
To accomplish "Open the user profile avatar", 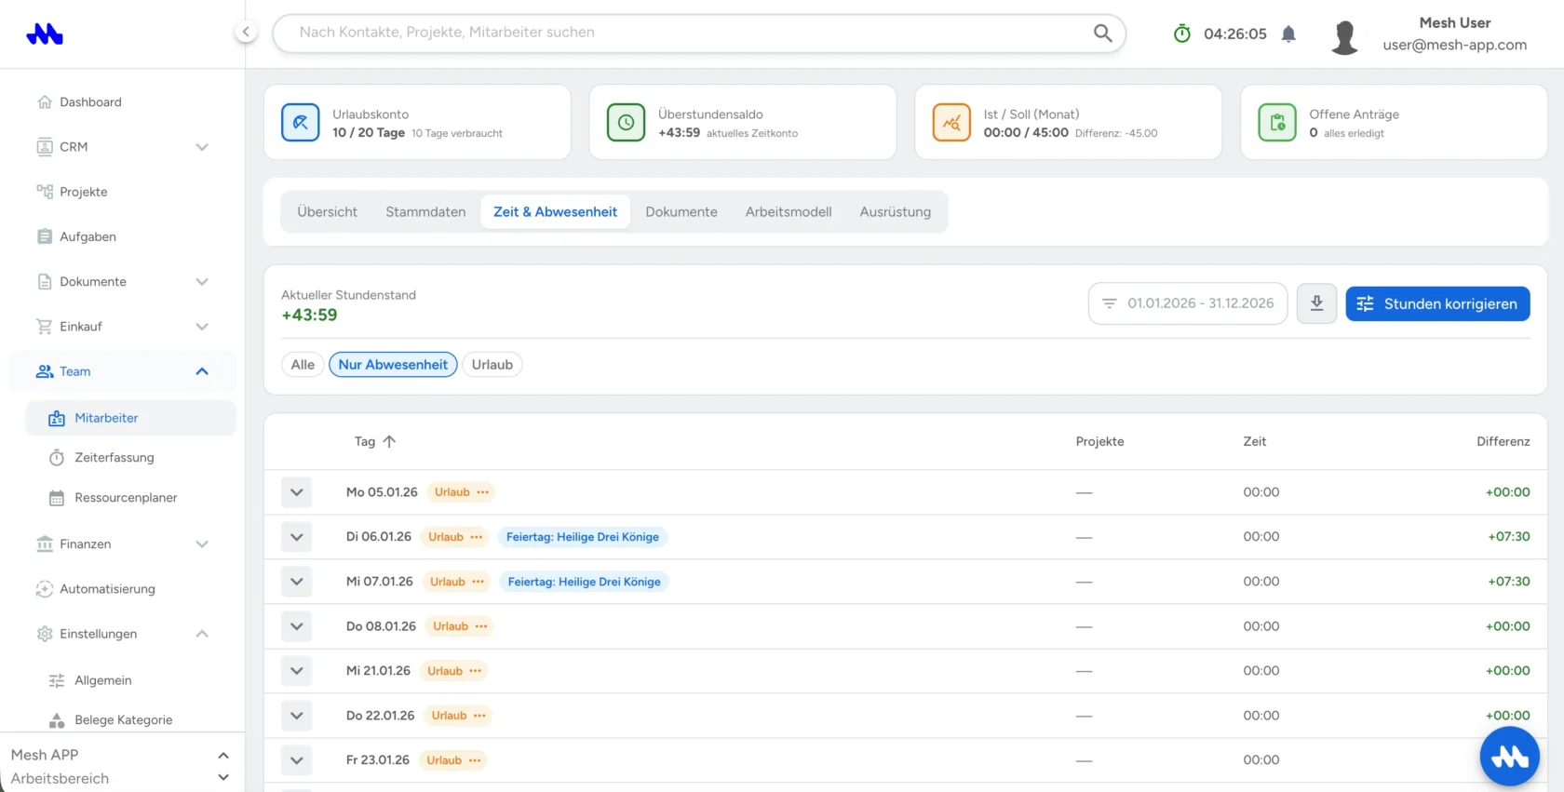I will tap(1344, 37).
